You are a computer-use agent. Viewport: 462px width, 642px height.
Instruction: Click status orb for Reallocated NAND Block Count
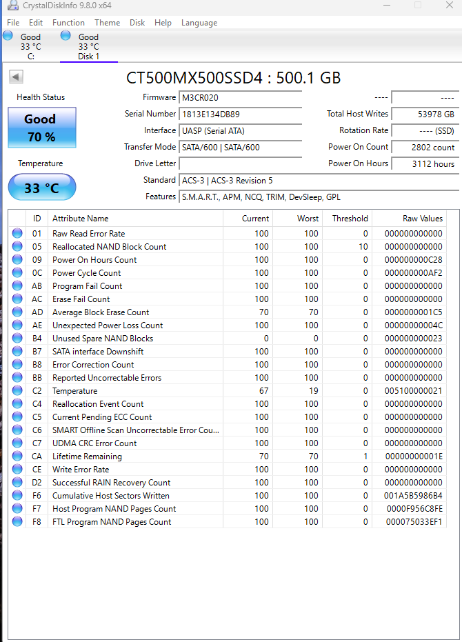[x=17, y=246]
